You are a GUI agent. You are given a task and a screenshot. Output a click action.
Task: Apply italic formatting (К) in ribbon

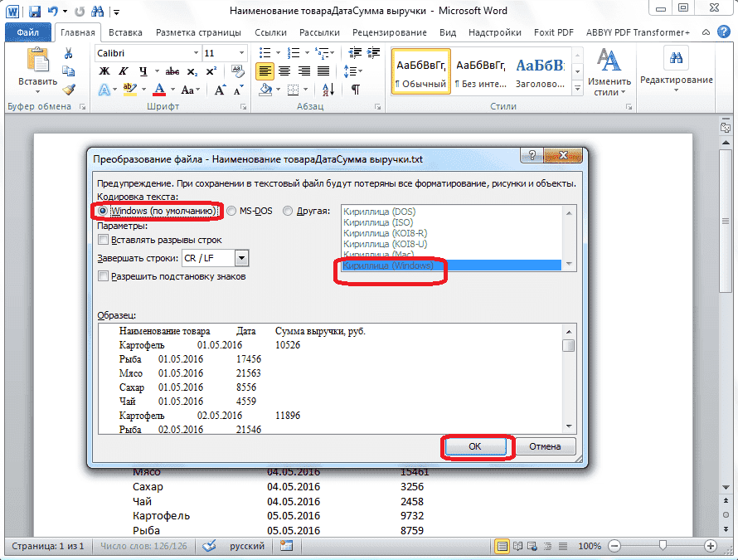coord(124,71)
